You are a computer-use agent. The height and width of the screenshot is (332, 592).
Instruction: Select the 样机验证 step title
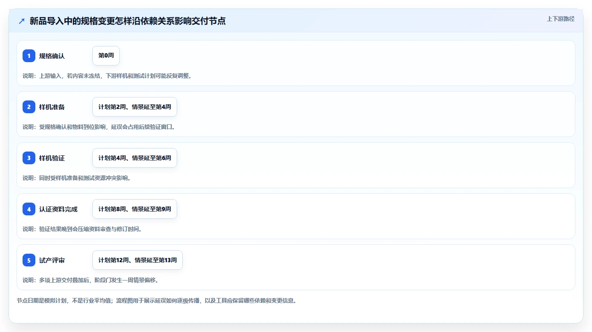(52, 158)
